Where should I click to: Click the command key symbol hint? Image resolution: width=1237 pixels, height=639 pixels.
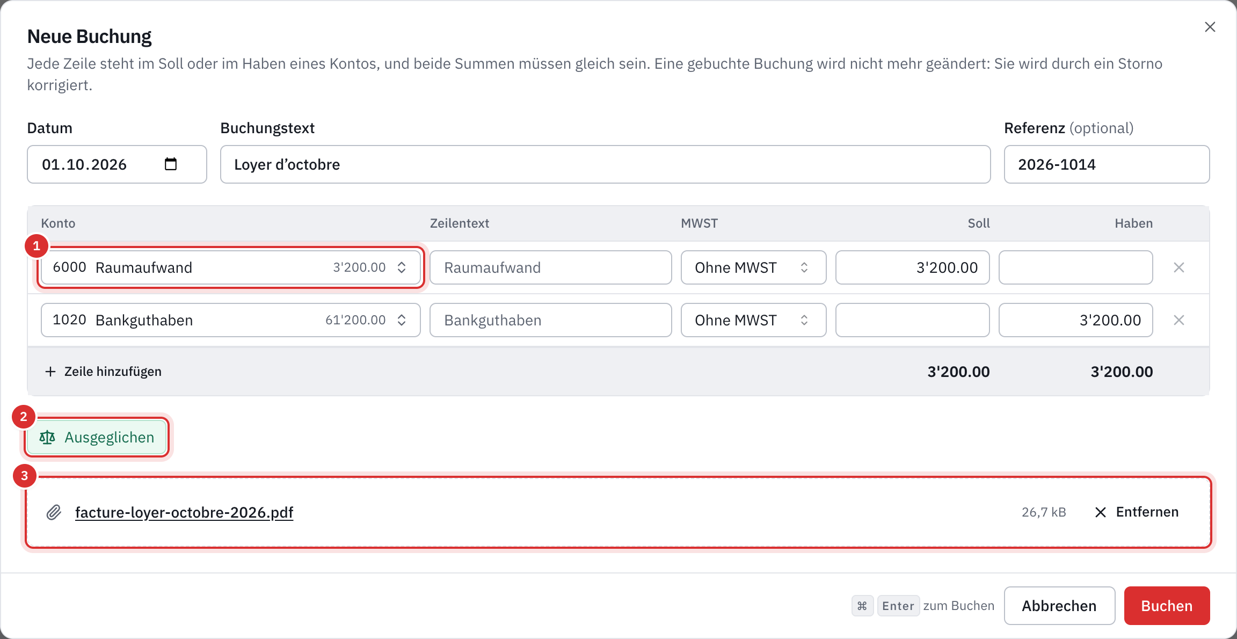point(862,606)
